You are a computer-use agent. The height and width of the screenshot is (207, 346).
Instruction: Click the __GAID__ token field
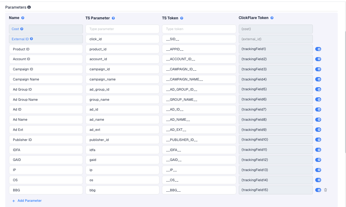click(199, 160)
